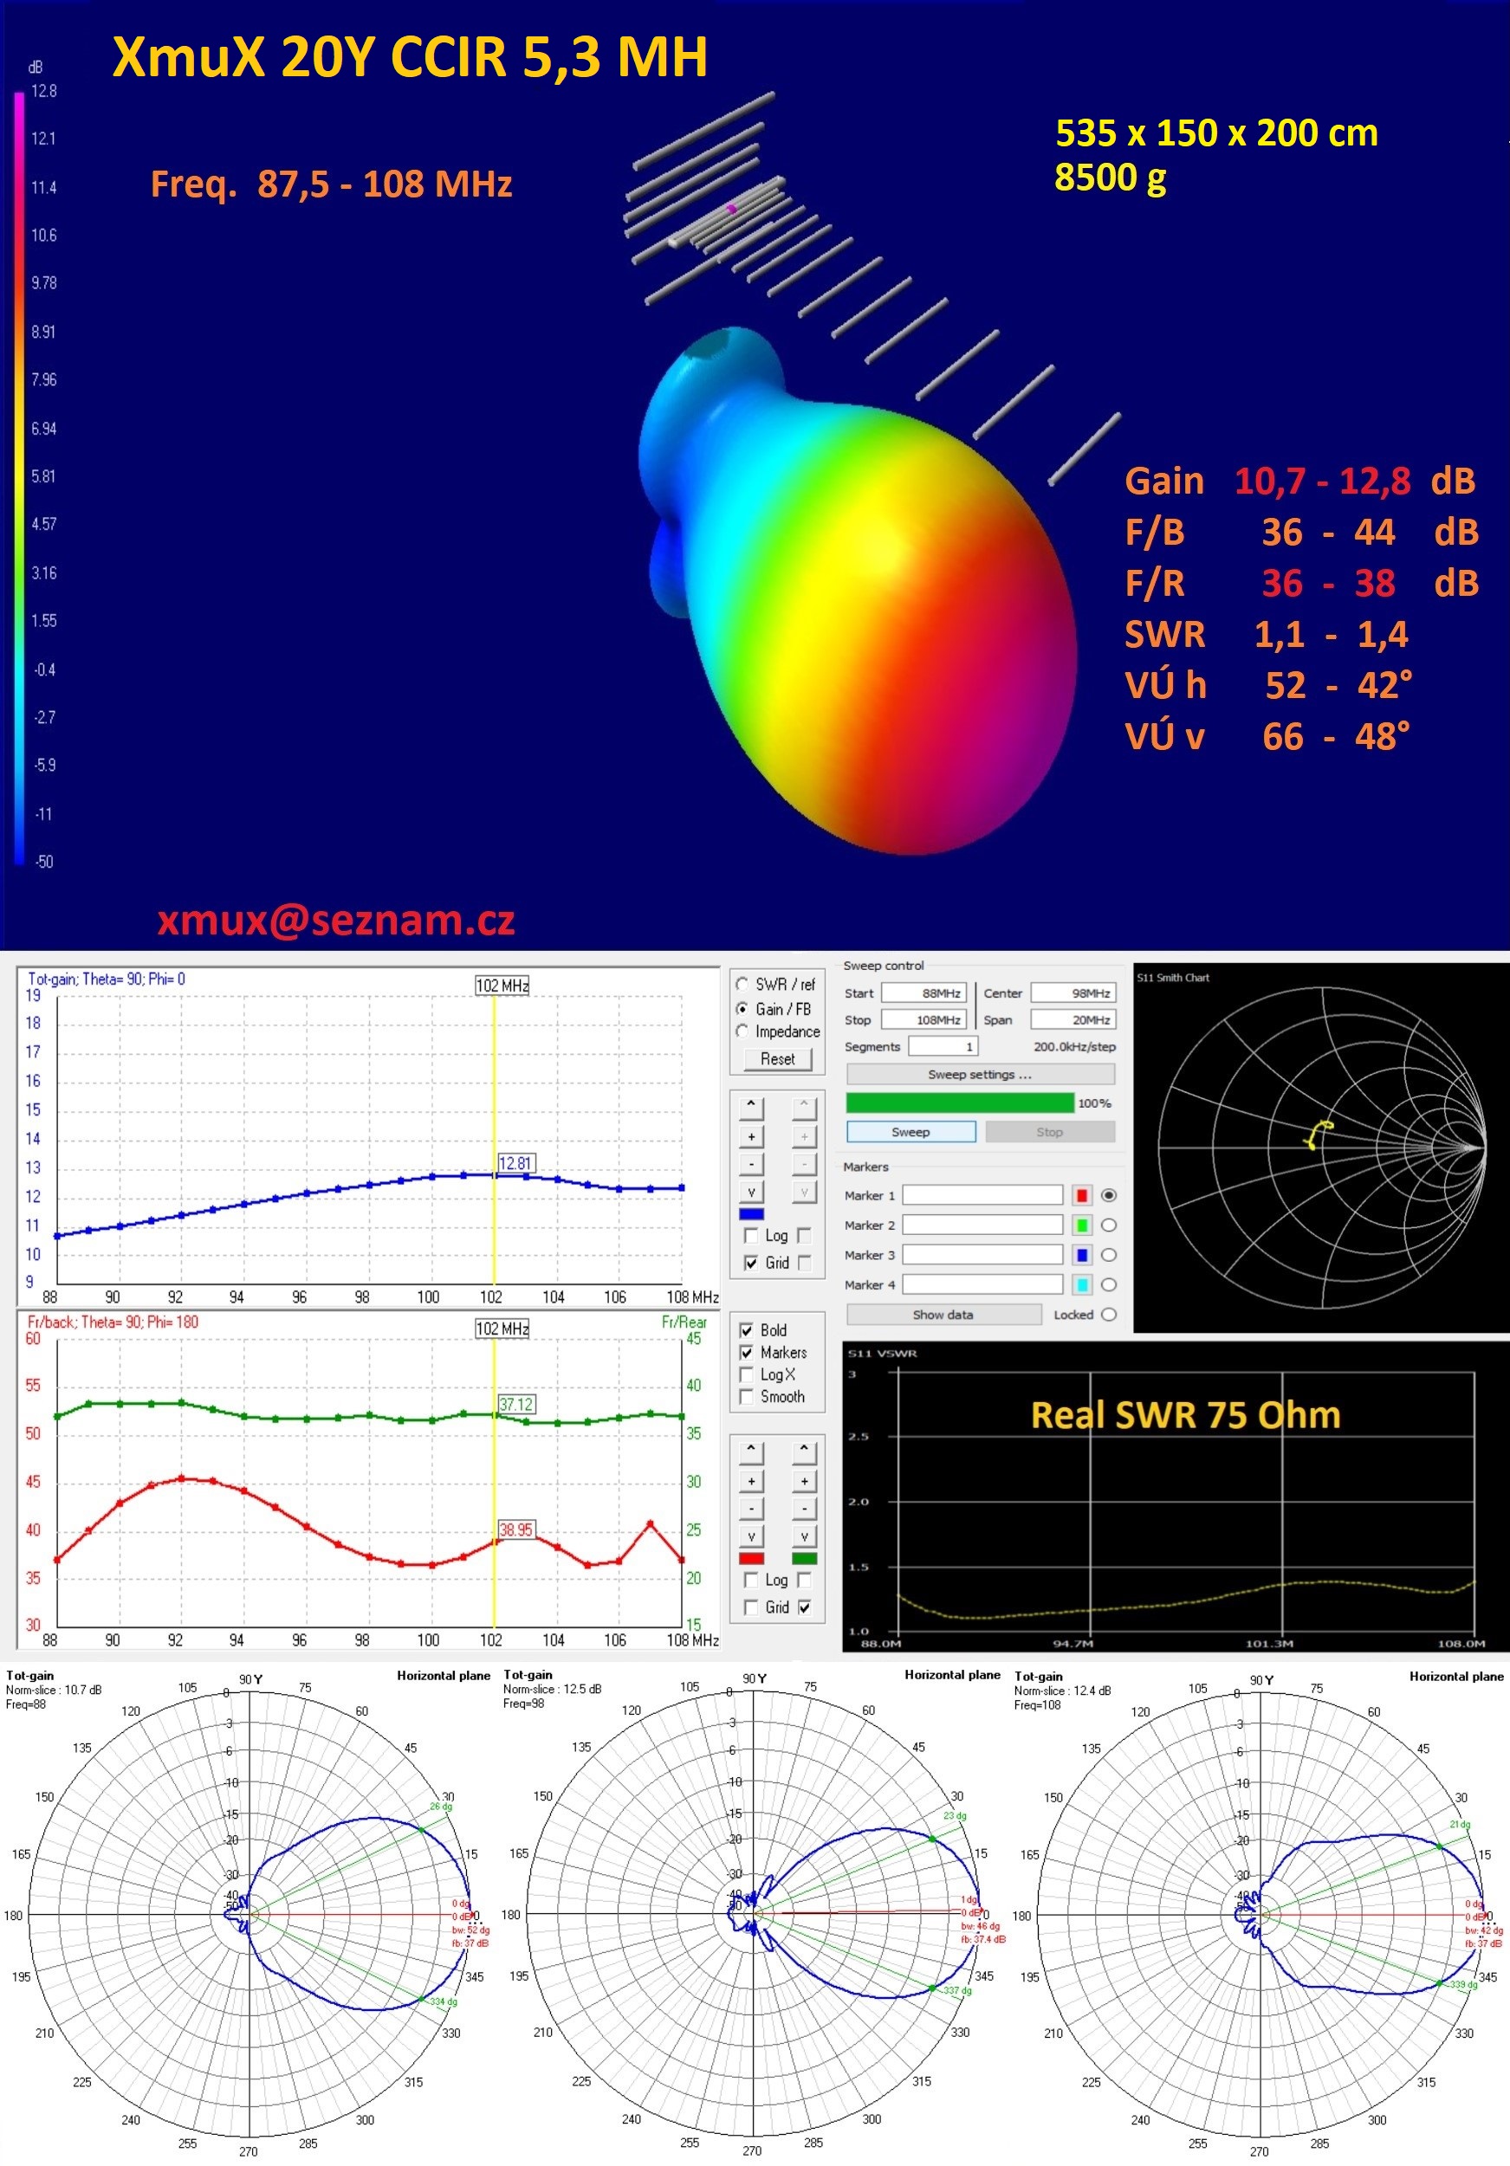The image size is (1510, 2166).
Task: Click the v button above the green swatch
Action: (804, 1536)
